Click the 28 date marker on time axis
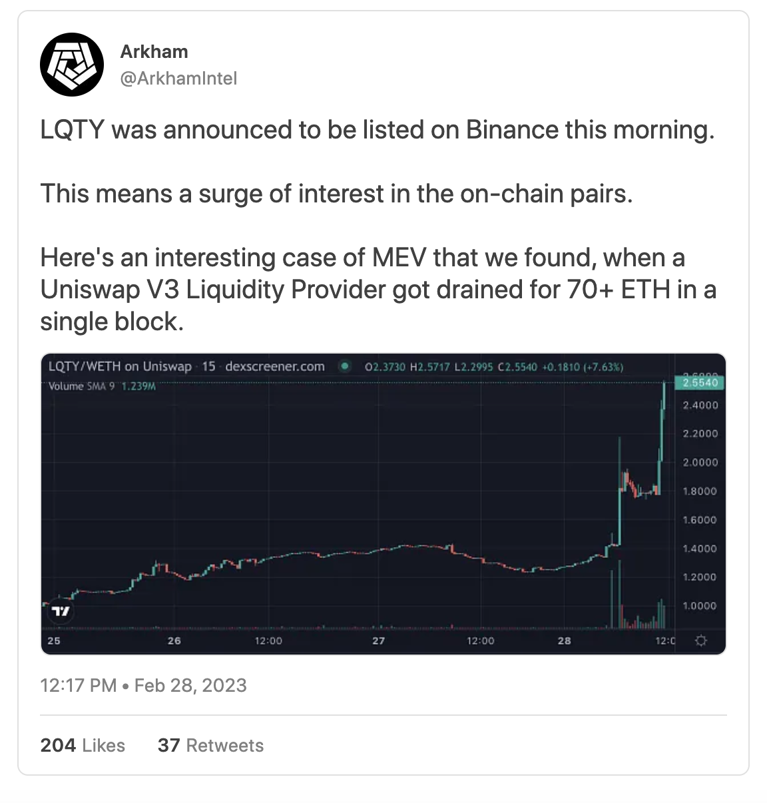This screenshot has width=767, height=803. (x=565, y=641)
